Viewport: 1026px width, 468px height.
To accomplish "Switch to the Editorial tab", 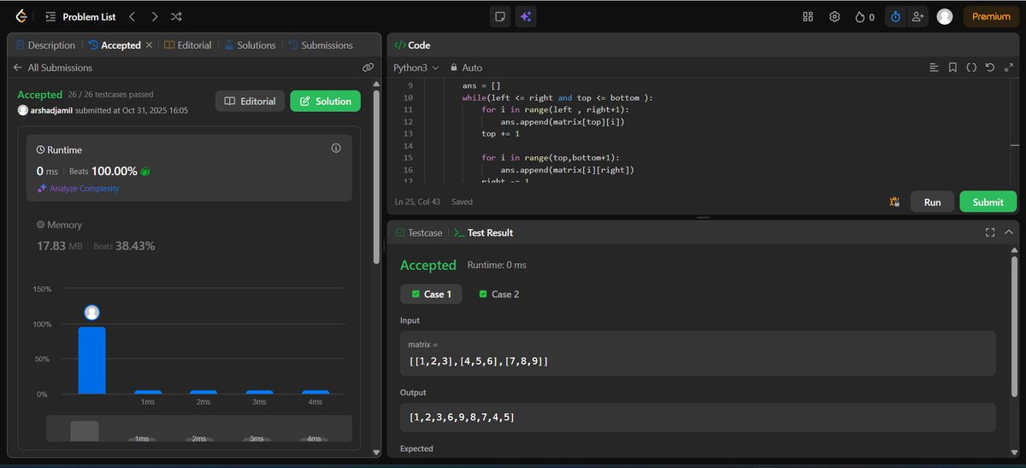I will click(188, 45).
